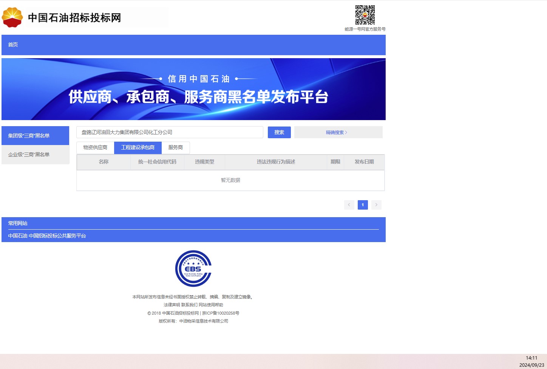Click the 期限 column header
The width and height of the screenshot is (547, 369).
(x=335, y=162)
